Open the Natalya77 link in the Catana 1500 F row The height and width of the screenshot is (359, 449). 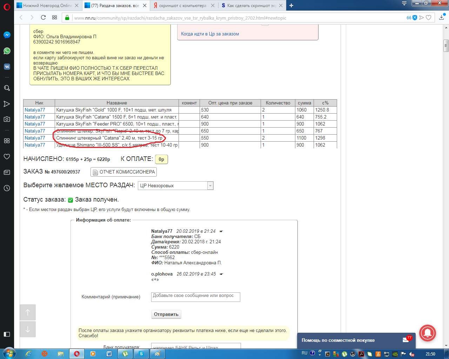(x=35, y=117)
